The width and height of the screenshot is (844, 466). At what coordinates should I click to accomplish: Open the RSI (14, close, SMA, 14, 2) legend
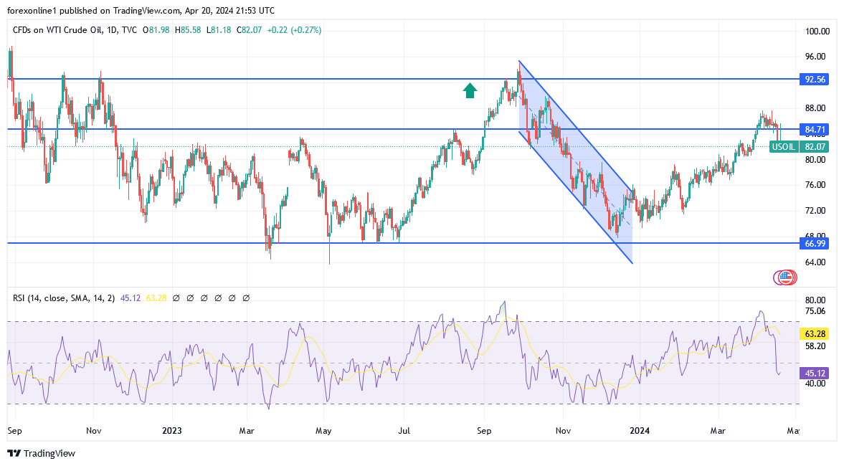[64, 298]
